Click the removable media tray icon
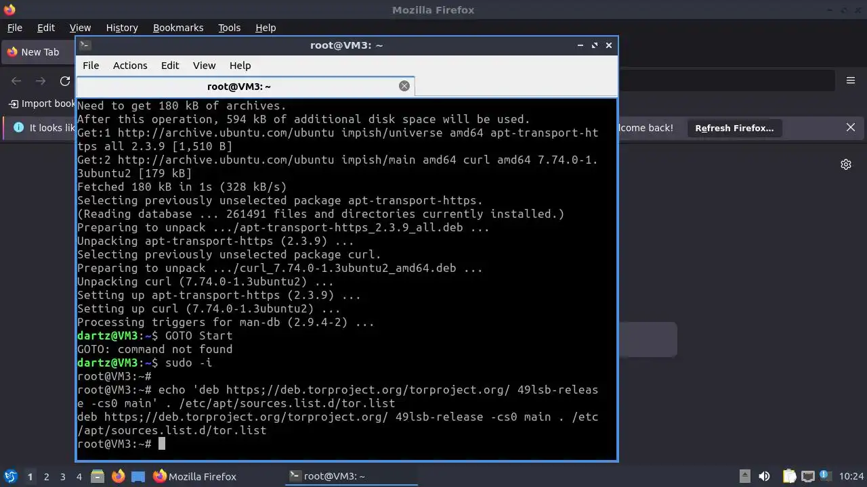867x487 pixels. [744, 476]
